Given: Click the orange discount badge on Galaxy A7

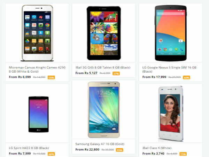Looking at the screenshot, I should (x=119, y=150).
